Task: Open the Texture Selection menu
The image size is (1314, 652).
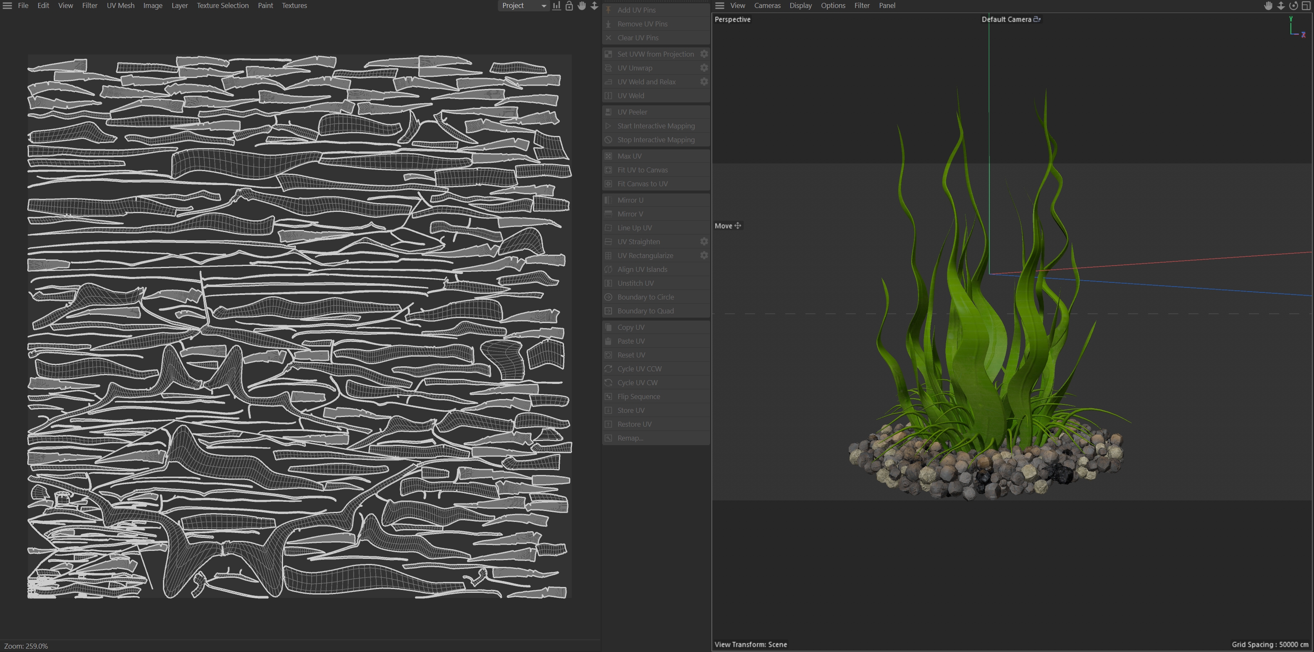Action: tap(223, 5)
